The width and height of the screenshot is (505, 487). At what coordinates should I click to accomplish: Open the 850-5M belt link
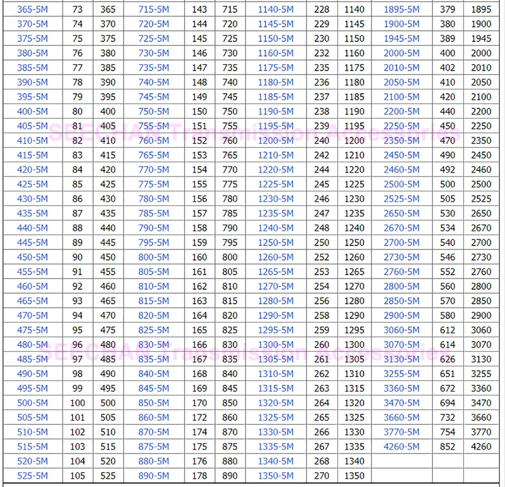click(x=154, y=403)
